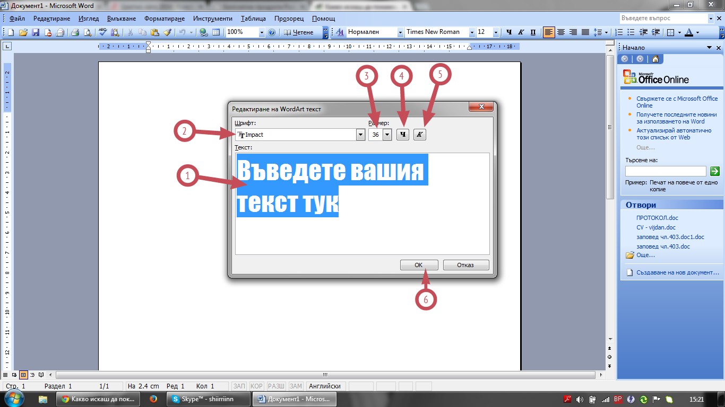Viewport: 725px width, 407px height.
Task: Open CV - vijdan.doc recent file
Action: coord(656,227)
